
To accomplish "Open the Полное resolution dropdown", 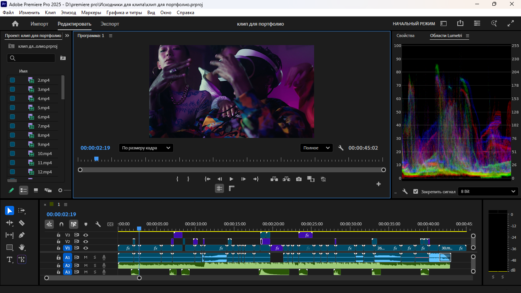I will [x=316, y=148].
